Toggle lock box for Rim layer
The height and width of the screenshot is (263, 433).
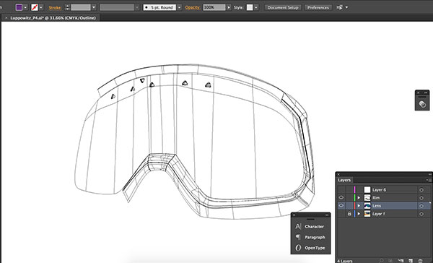tap(349, 198)
